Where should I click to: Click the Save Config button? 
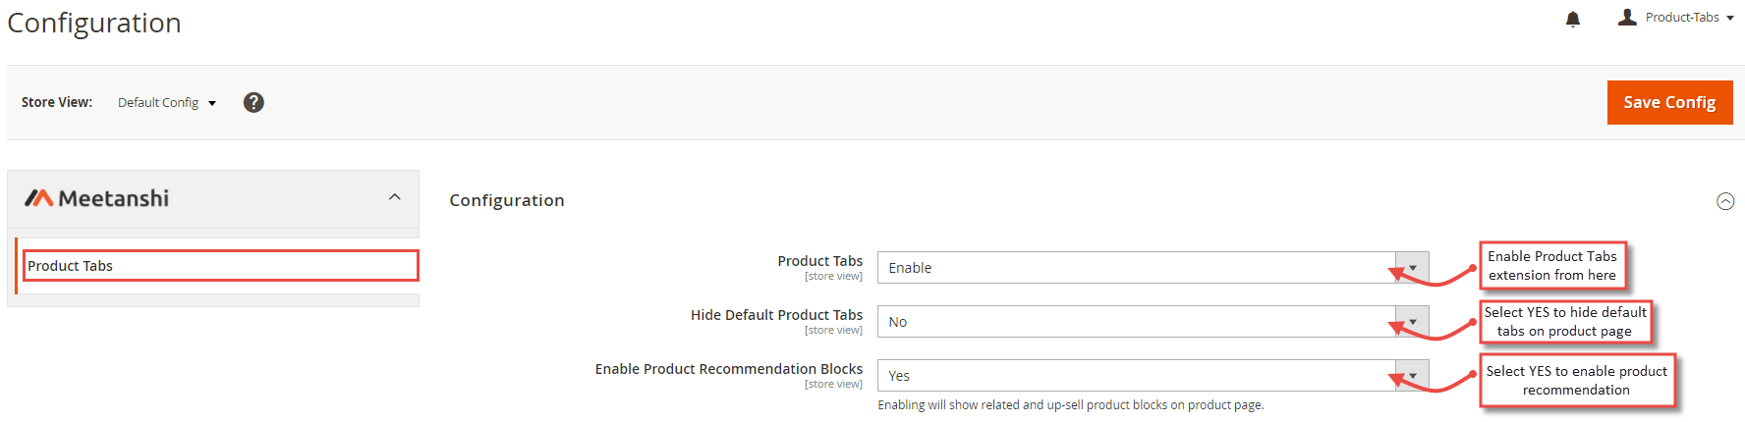[1670, 102]
